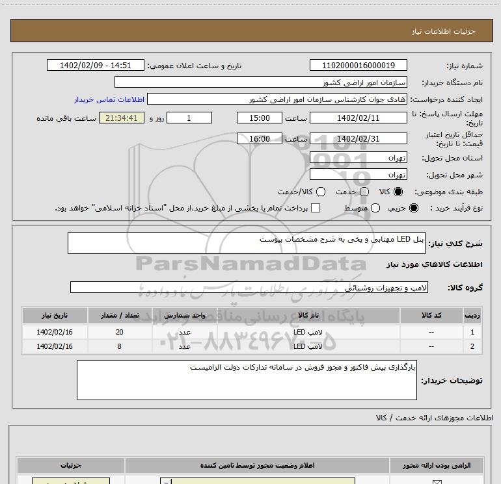501x484 pixels.
Task: Click the delivery city field تهران
Action: 358,174
